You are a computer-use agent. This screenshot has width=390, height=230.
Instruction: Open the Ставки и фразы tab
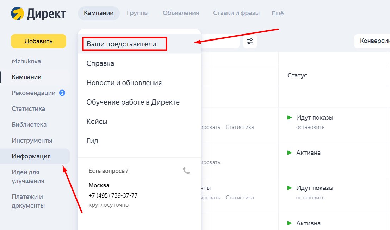click(236, 13)
